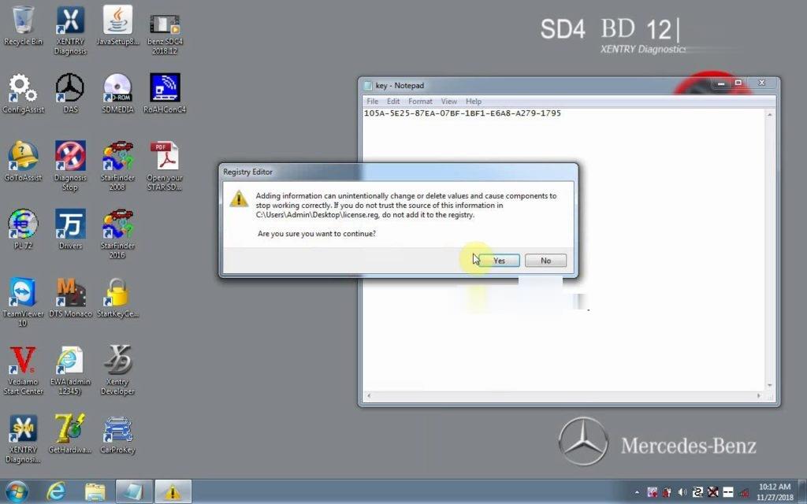Select the StartKeyCenter padlock shortcut
This screenshot has height=504, width=807.
(117, 298)
